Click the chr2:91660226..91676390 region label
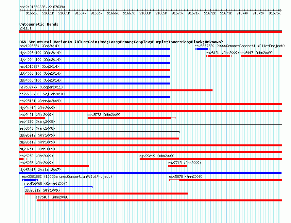Viewport: 291px width, 223px height. (42, 7)
